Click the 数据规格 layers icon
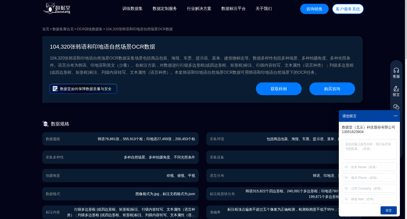The width and height of the screenshot is (407, 219). (x=46, y=124)
